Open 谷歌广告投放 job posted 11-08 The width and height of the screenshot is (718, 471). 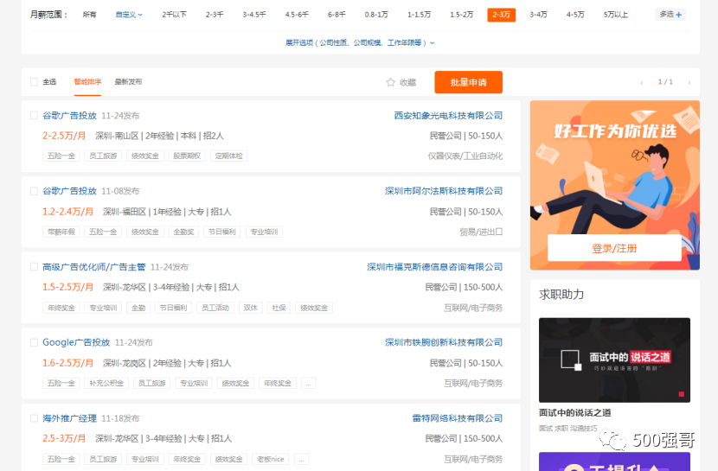(69, 191)
